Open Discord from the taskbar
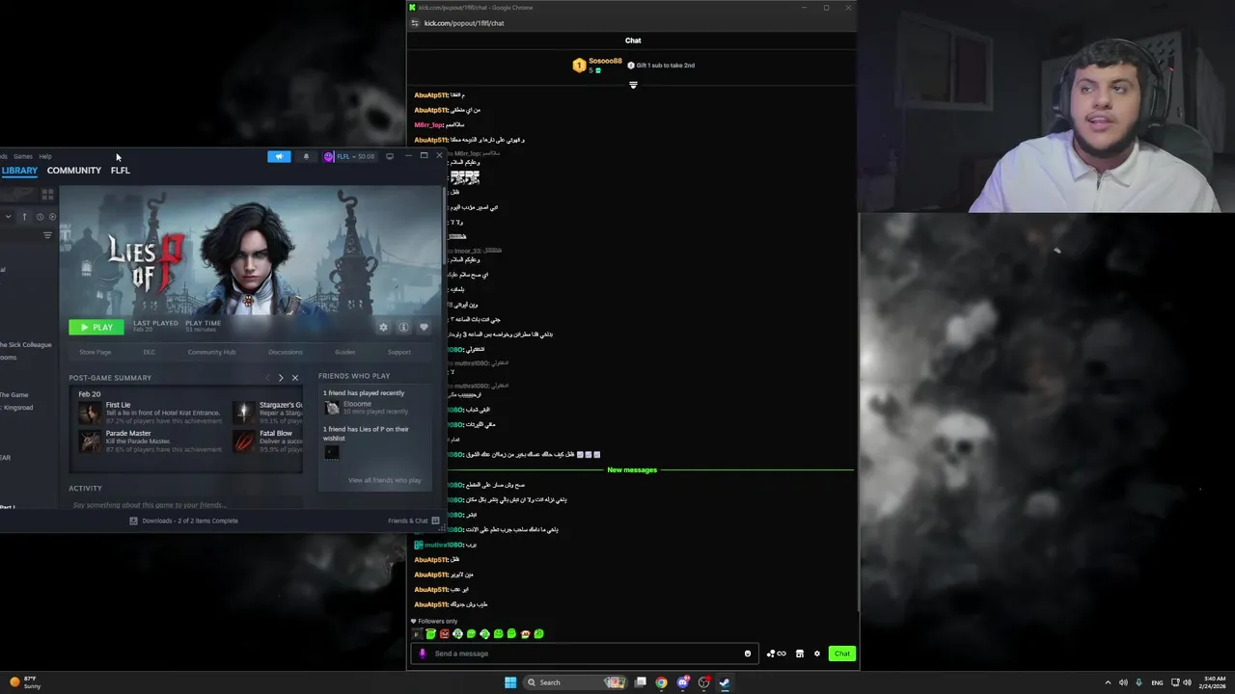The image size is (1235, 694). (683, 682)
